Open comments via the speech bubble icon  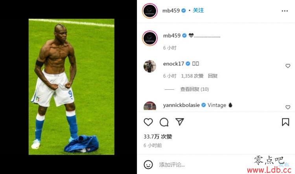coord(164,122)
